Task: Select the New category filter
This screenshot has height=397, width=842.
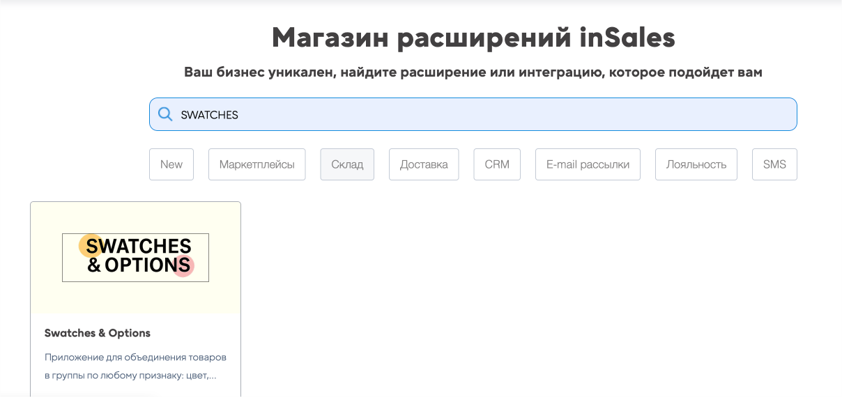Action: (x=171, y=164)
